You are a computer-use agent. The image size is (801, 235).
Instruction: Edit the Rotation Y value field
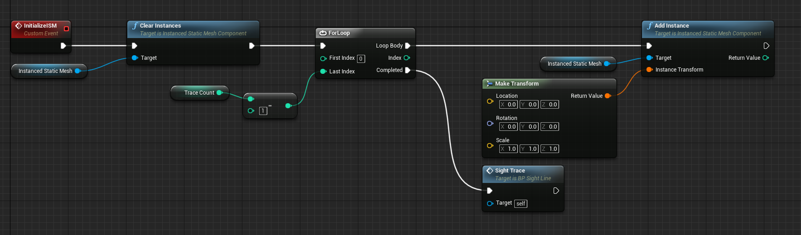pos(529,127)
